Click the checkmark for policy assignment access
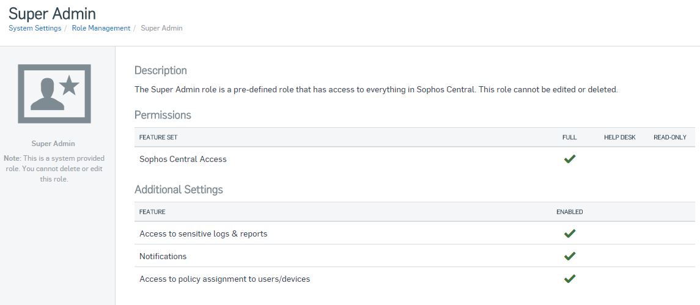Image resolution: width=700 pixels, height=305 pixels. pyautogui.click(x=570, y=279)
